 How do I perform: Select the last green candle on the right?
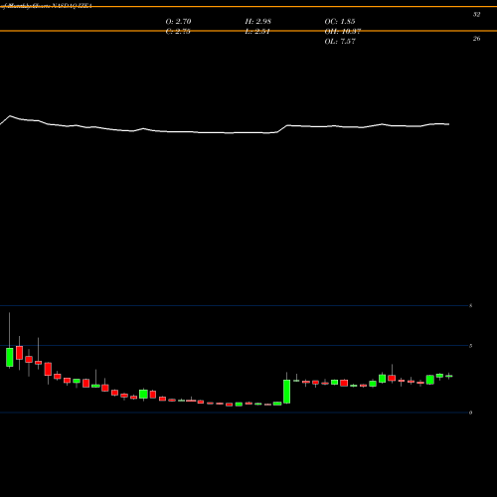pyautogui.click(x=449, y=376)
